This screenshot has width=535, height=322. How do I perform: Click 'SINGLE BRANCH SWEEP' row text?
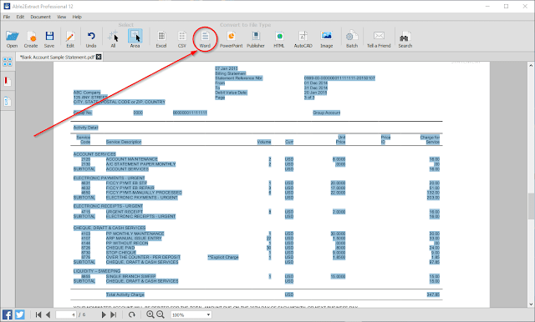(x=130, y=276)
